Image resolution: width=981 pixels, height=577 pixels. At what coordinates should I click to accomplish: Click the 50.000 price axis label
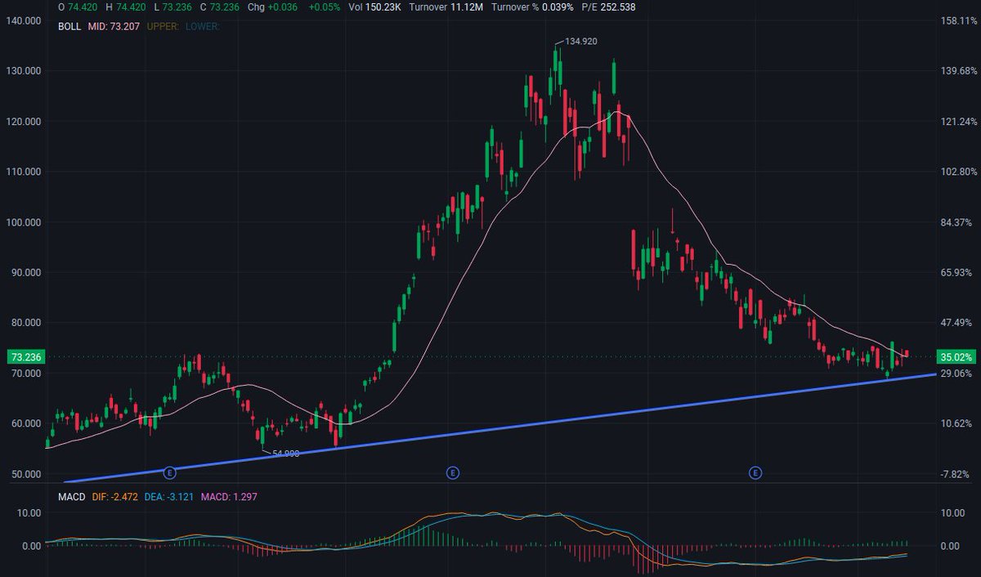point(28,474)
